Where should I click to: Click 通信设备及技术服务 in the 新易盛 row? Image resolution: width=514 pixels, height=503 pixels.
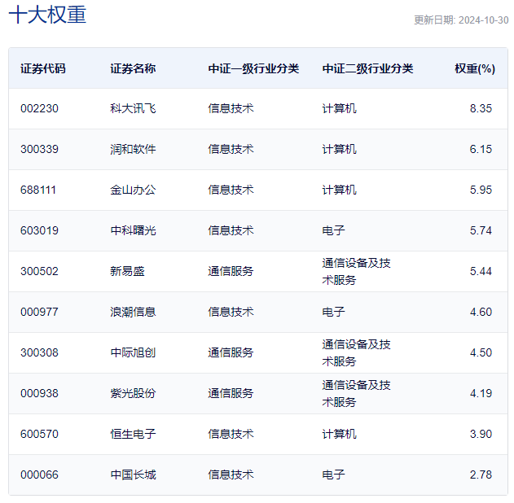356,272
